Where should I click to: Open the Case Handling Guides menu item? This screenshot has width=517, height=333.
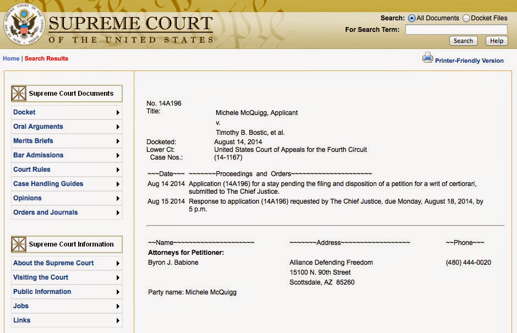(x=67, y=184)
